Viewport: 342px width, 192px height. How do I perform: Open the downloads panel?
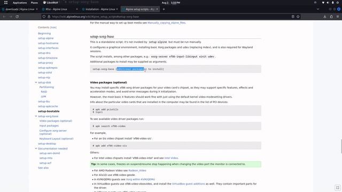pyautogui.click(x=325, y=17)
